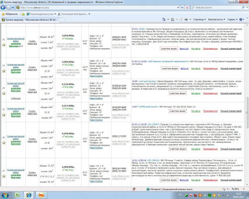249x199 pixels.
Task: Open Help via the question mark icon
Action: point(241,19)
